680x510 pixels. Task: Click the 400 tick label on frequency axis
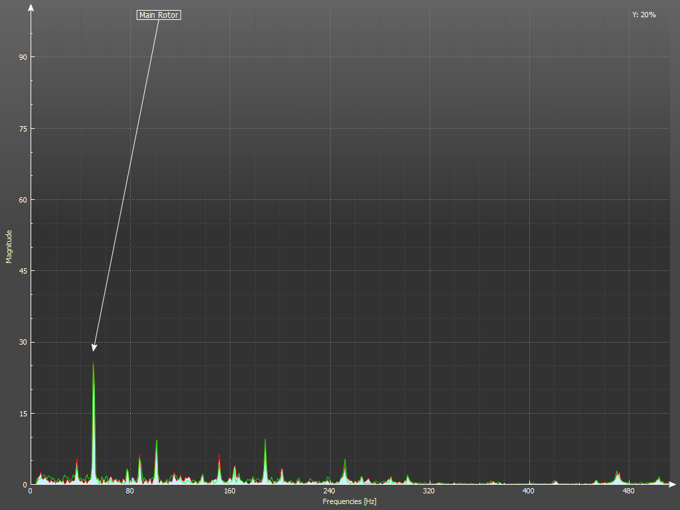pos(529,491)
